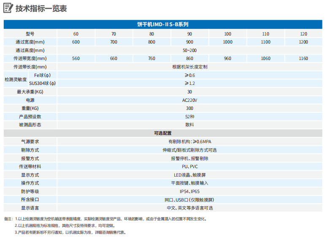The width and height of the screenshot is (328, 237).
Task: Click the 可选配置 section header
Action: pos(163,133)
